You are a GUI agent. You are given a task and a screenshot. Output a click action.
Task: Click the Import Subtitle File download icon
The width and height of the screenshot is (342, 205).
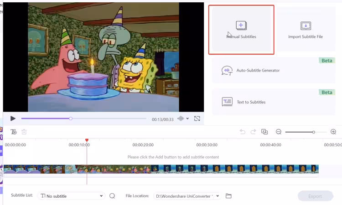coord(306,26)
